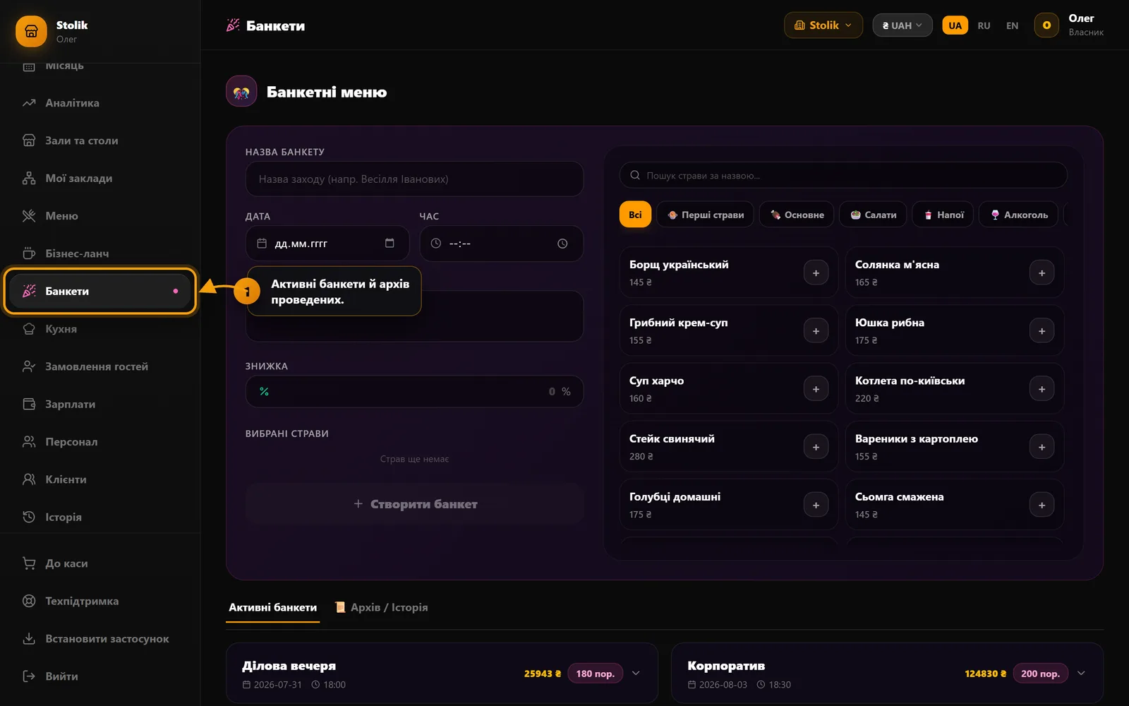
Task: Open UAH currency dropdown
Action: pyautogui.click(x=902, y=25)
